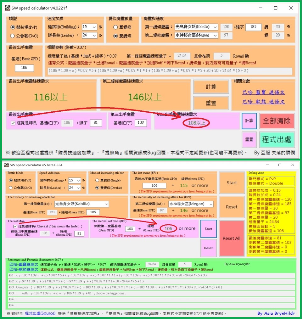
Task: Click pink Start button in v5 window
Action: click(x=208, y=229)
